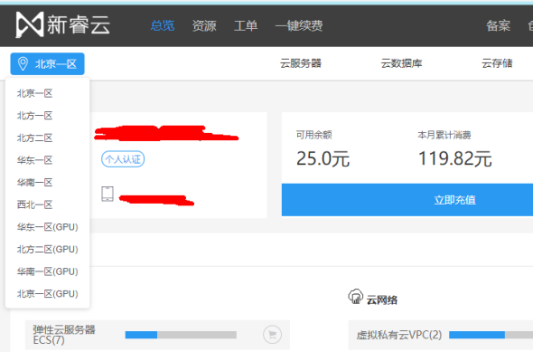
Task: Open 虚拟私有云VPC(2) entry
Action: [399, 335]
